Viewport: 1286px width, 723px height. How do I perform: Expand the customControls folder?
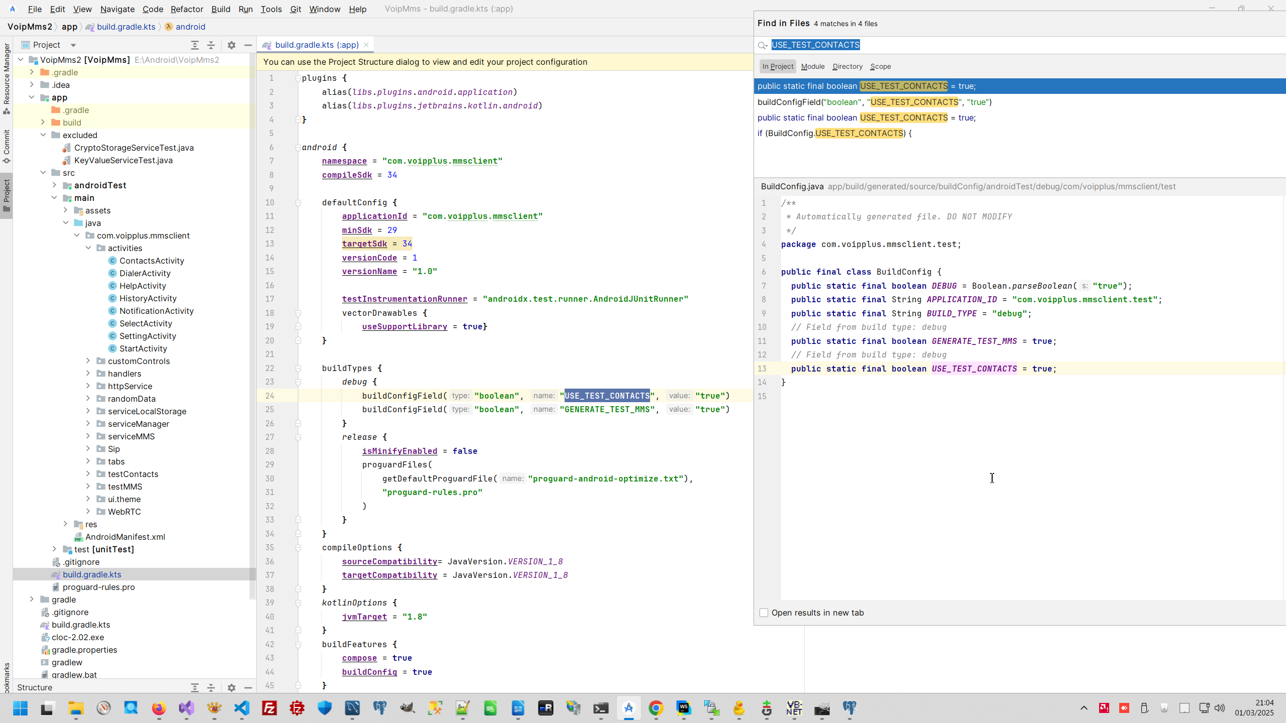coord(88,360)
